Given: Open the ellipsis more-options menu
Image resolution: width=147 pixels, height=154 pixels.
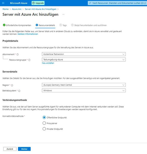Looking at the screenshot, I should (63, 14).
